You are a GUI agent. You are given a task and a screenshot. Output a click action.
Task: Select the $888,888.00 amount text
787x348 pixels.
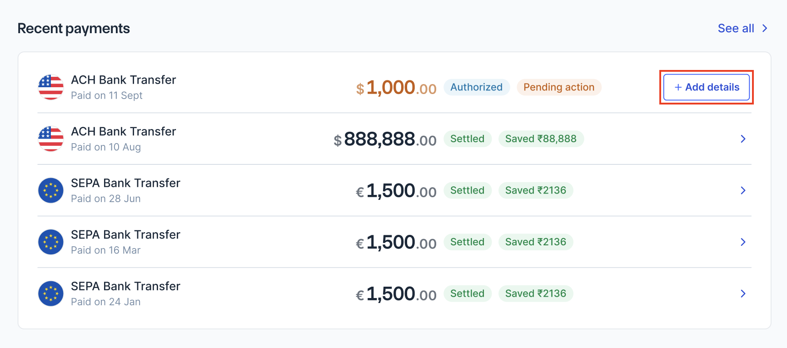(x=385, y=139)
